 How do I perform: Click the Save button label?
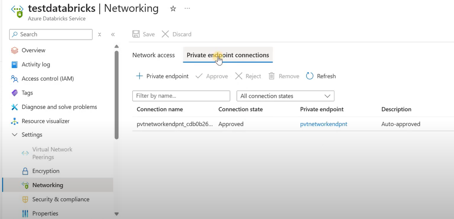(149, 34)
